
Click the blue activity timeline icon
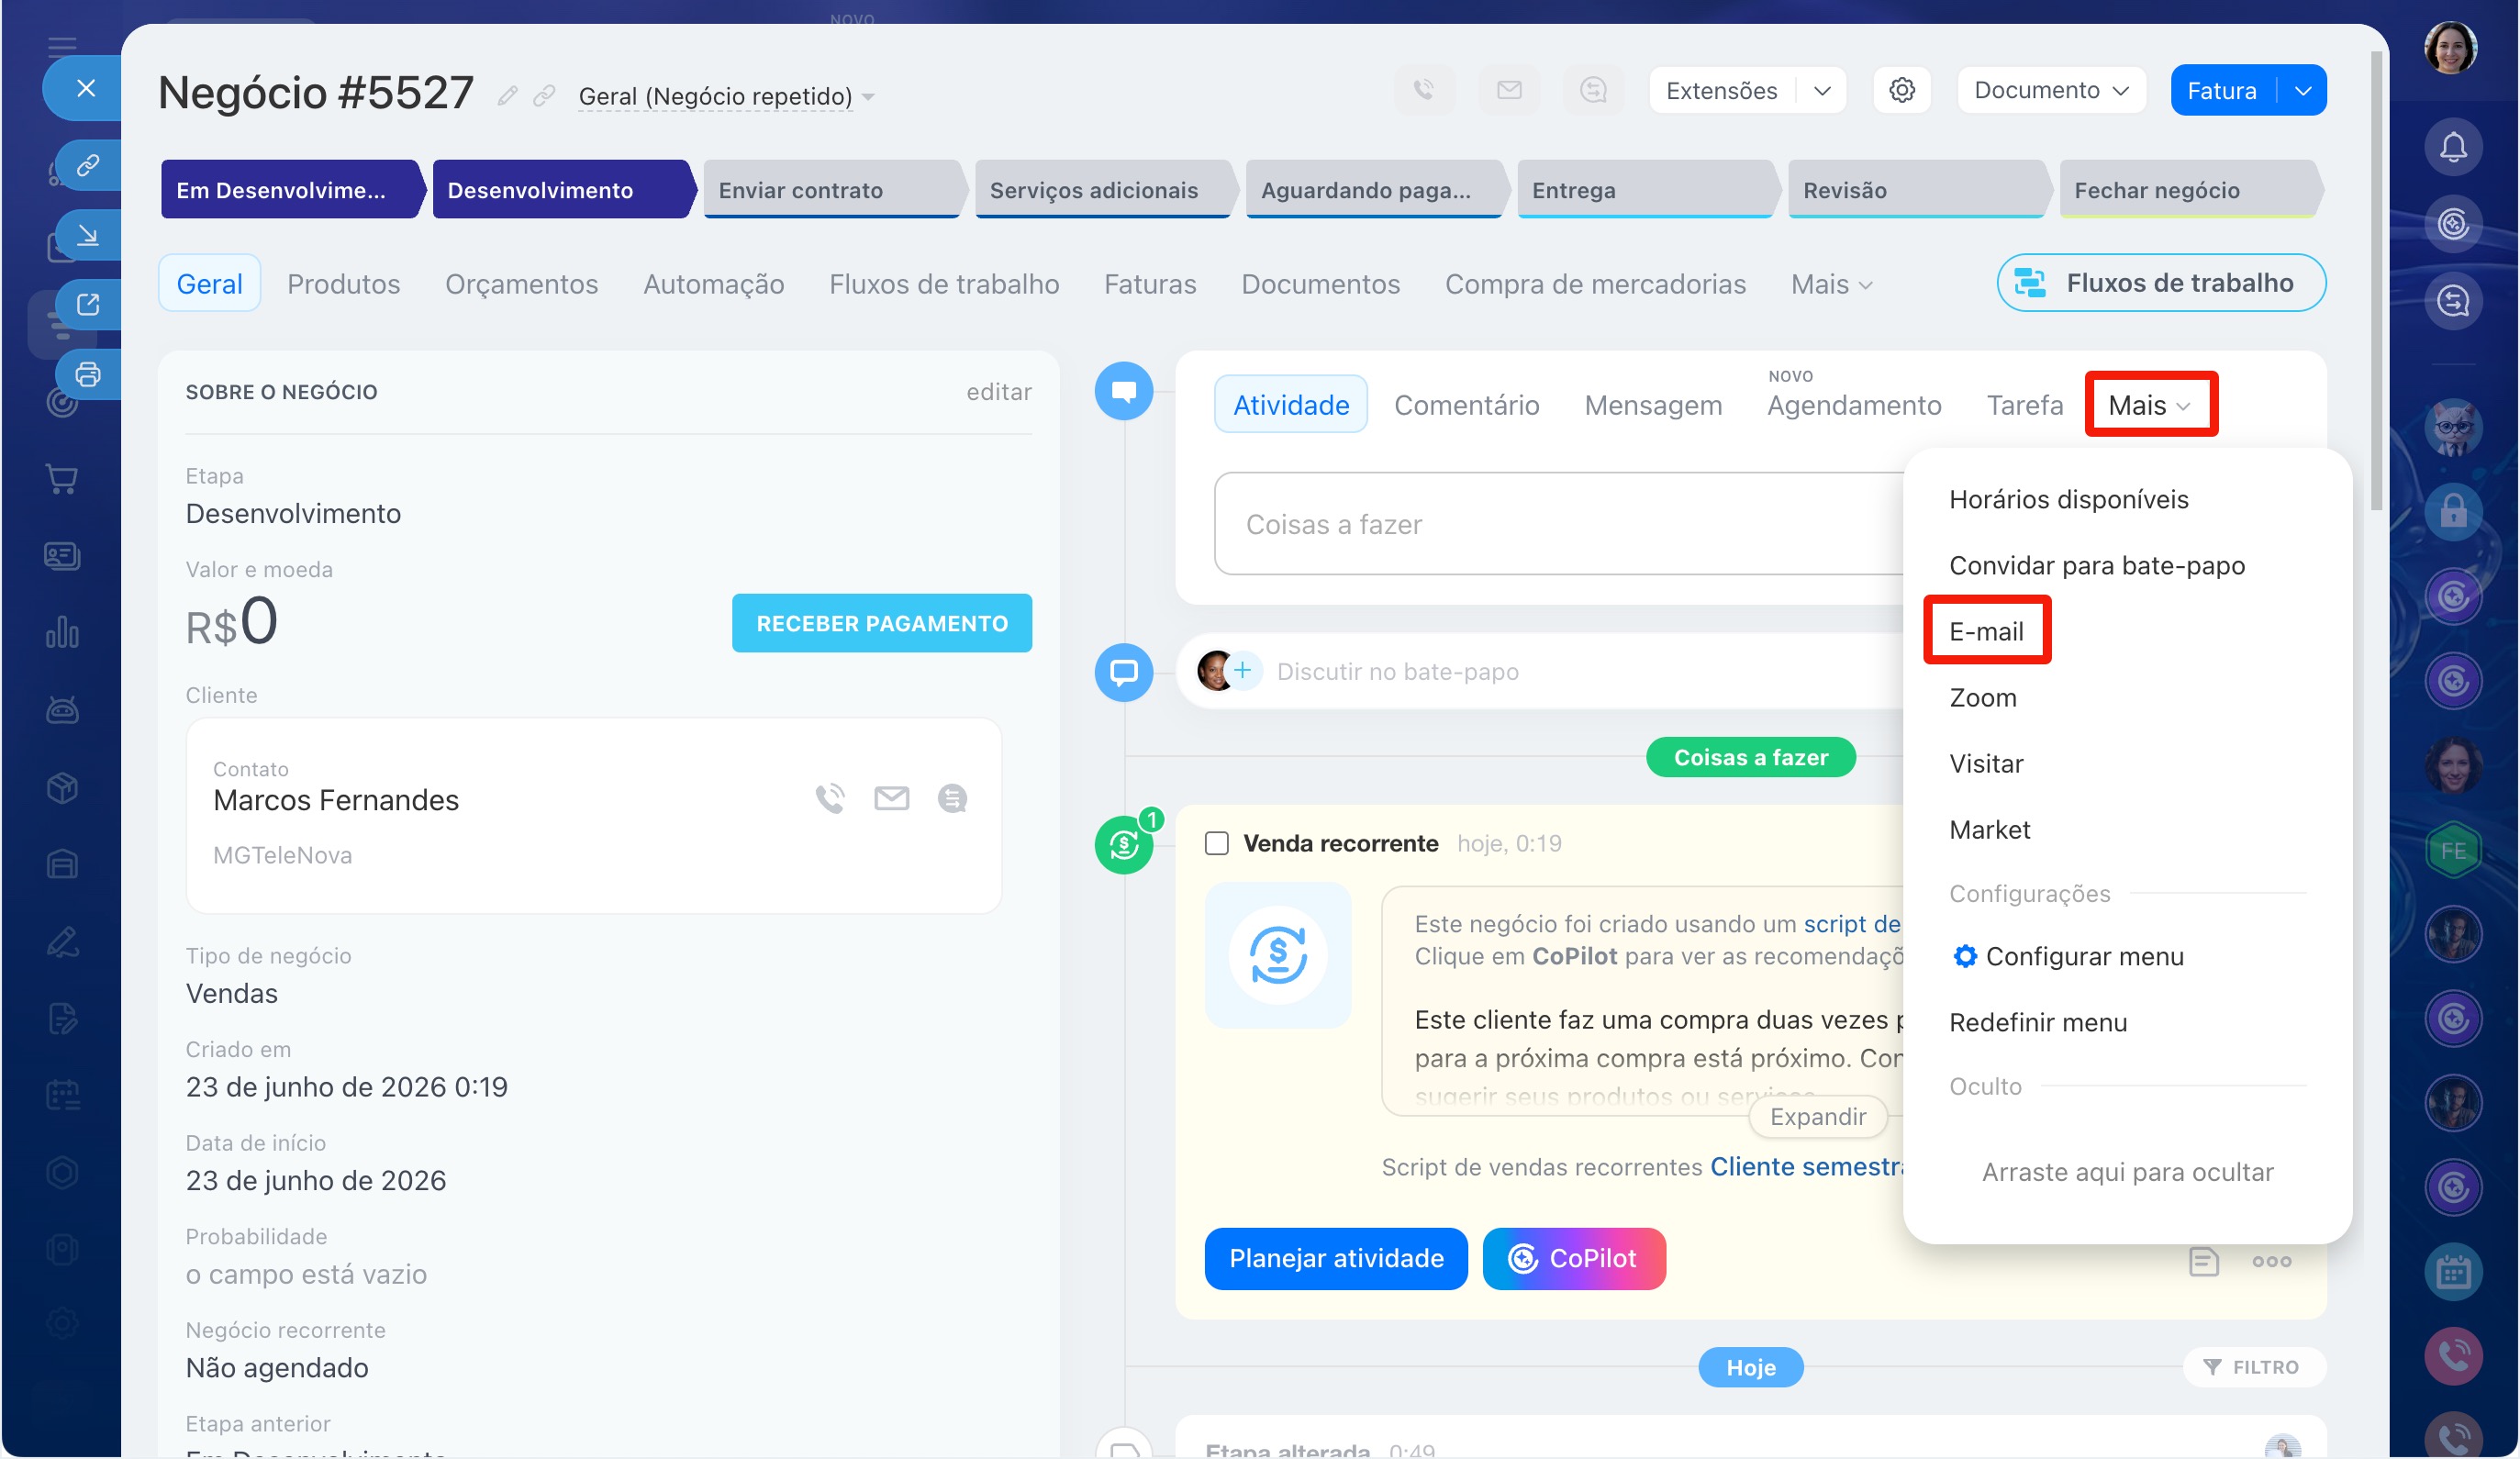1124,391
